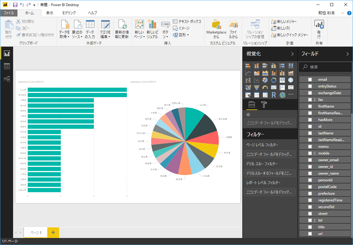
Task: Check the prefecture field
Action: 310,194
